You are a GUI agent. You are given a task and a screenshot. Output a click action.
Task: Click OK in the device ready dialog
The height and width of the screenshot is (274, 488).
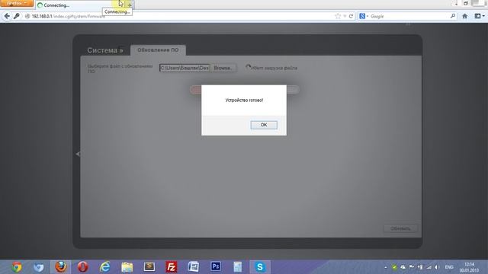coord(264,125)
